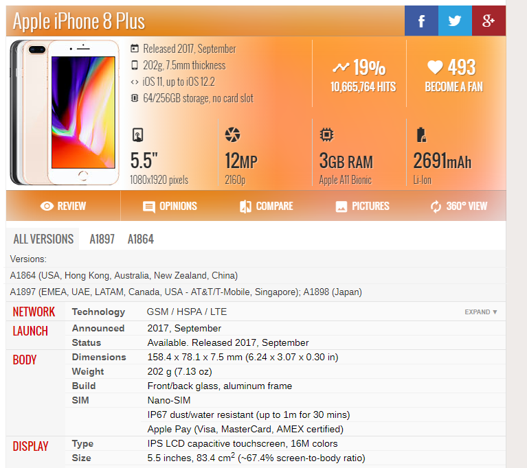Open user Opinions section
The width and height of the screenshot is (527, 468).
(x=170, y=206)
